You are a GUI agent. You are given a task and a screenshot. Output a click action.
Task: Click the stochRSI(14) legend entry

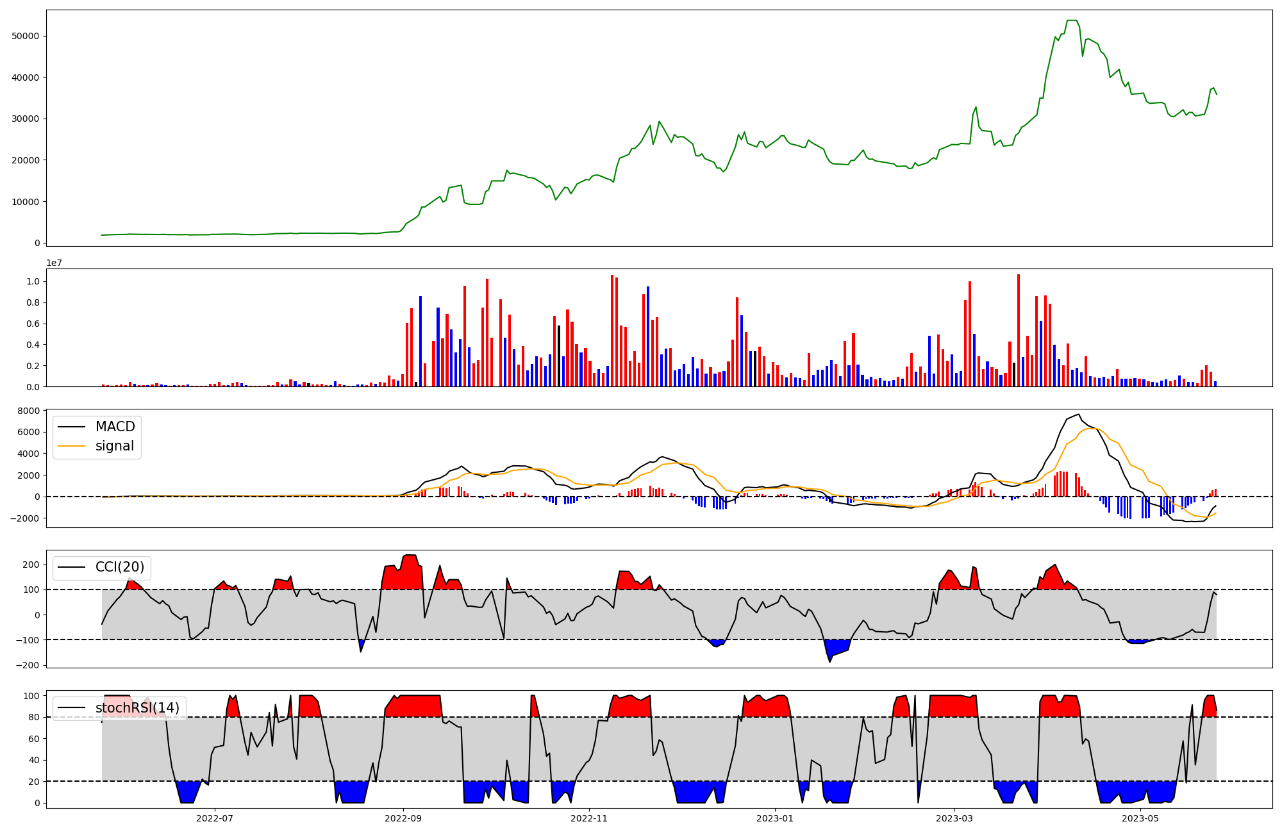click(x=137, y=708)
